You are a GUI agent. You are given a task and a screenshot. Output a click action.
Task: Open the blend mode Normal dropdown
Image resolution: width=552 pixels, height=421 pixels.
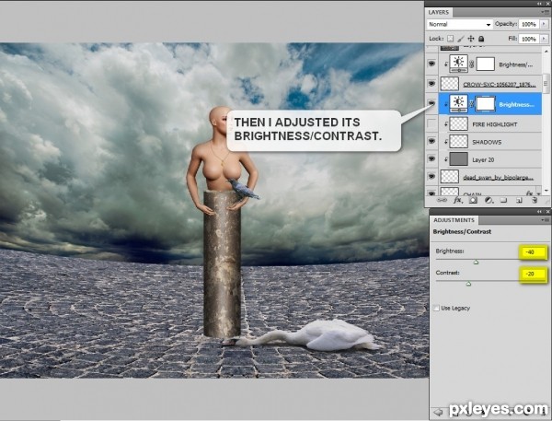(x=459, y=24)
